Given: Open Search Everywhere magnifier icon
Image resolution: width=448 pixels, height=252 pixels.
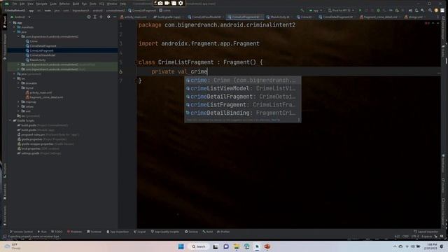Looking at the screenshot, I should [x=430, y=10].
